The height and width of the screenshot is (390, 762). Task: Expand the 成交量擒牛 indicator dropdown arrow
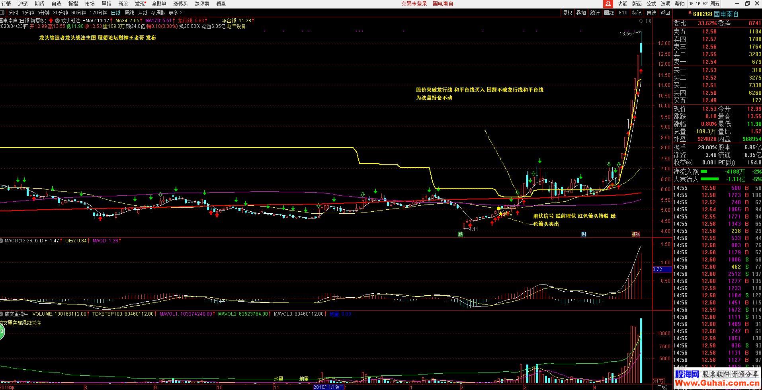[x=2, y=314]
